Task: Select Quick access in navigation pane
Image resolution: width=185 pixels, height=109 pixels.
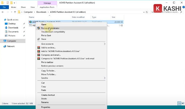Action: pos(13,20)
